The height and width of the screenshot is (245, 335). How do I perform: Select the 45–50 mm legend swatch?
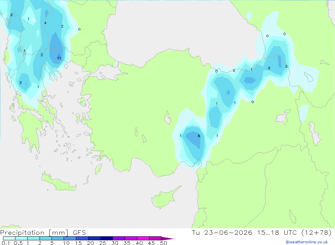tap(155, 238)
